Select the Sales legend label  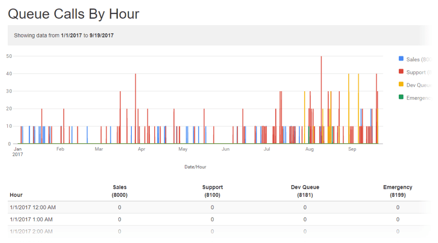[419, 59]
